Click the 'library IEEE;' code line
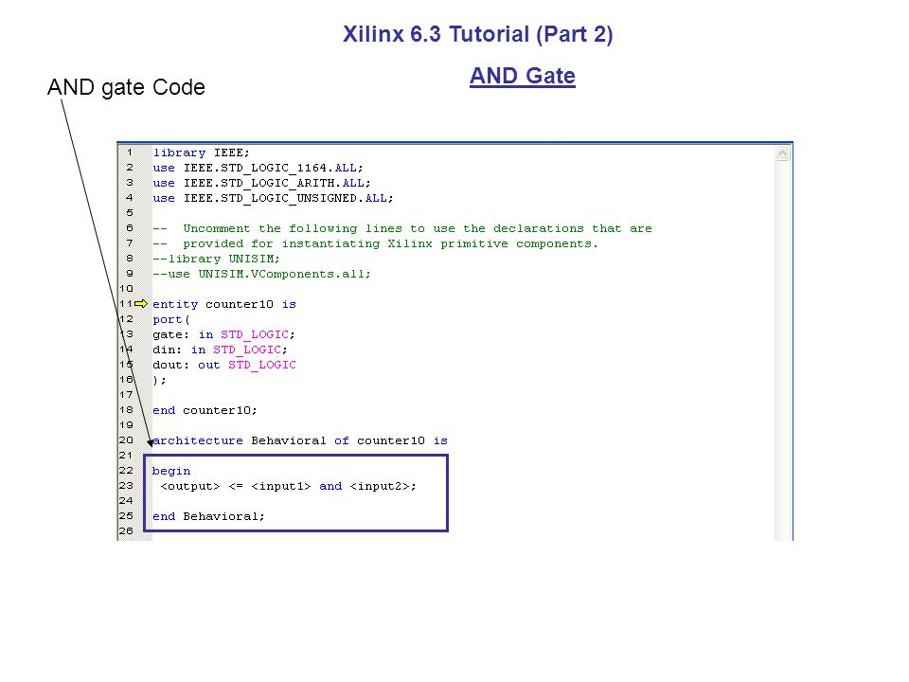 point(201,153)
